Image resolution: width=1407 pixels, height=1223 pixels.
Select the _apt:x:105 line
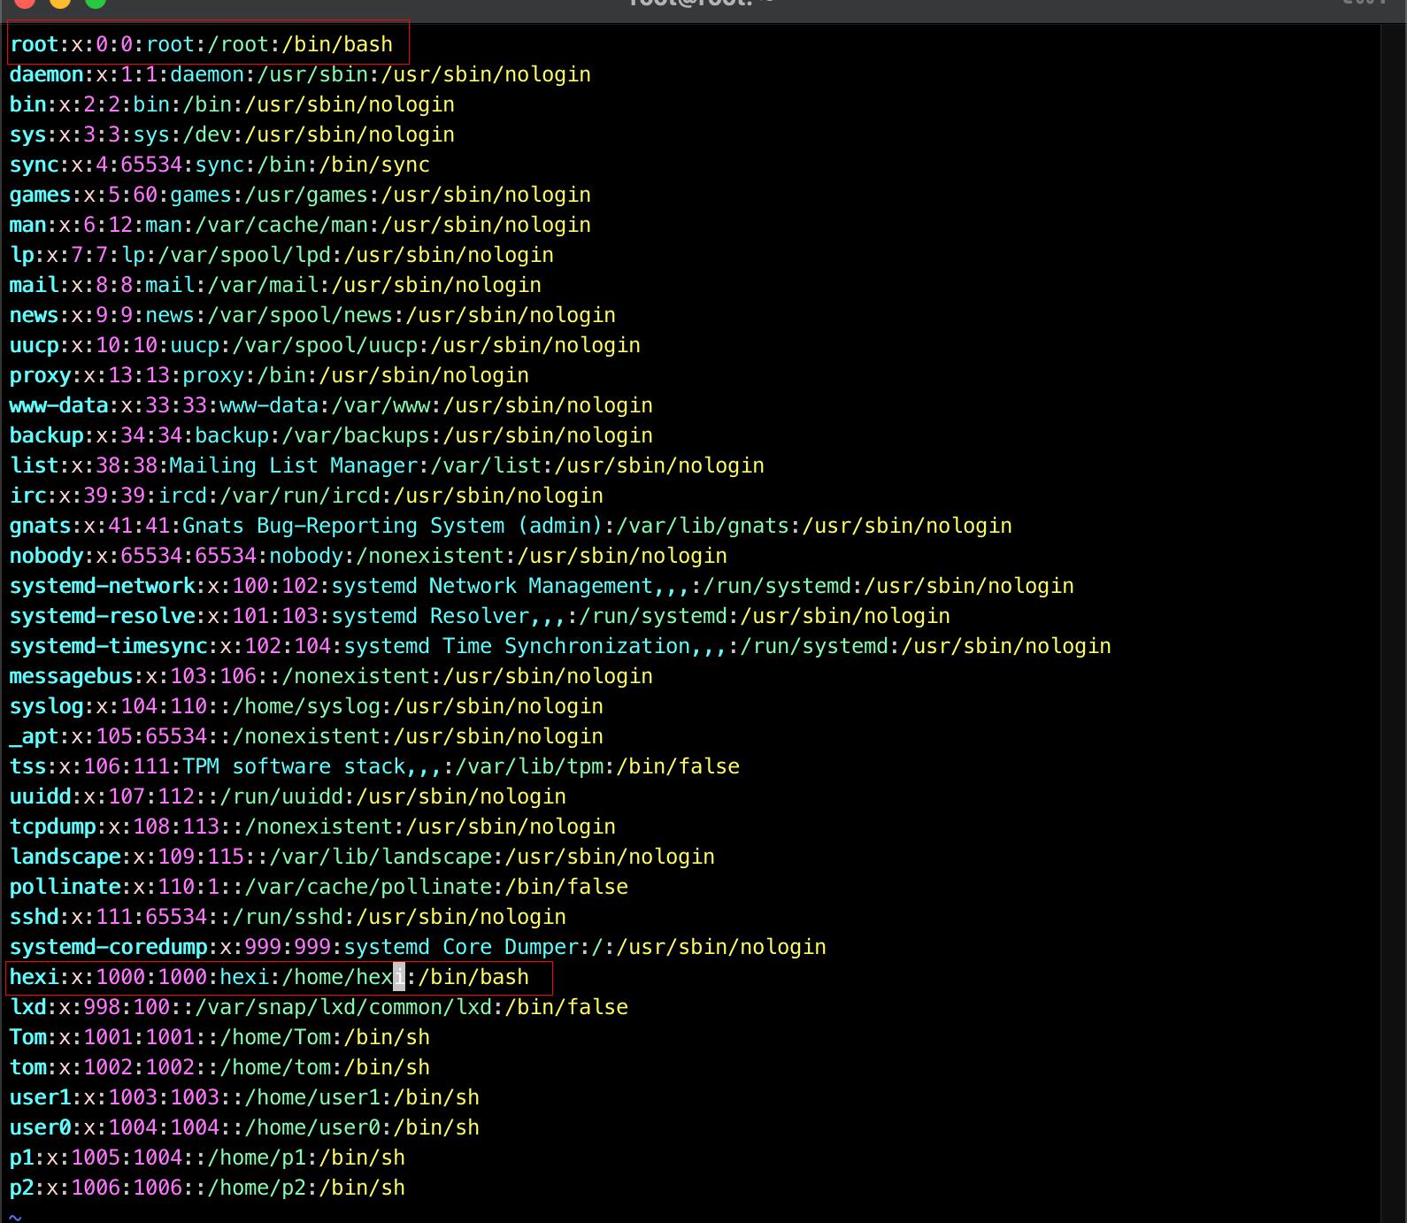[306, 736]
